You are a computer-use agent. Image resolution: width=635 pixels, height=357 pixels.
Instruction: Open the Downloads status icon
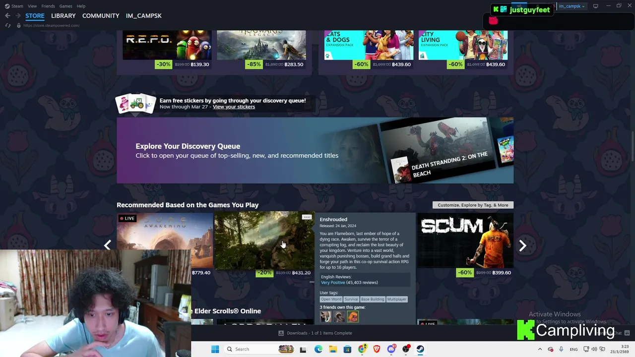(281, 333)
